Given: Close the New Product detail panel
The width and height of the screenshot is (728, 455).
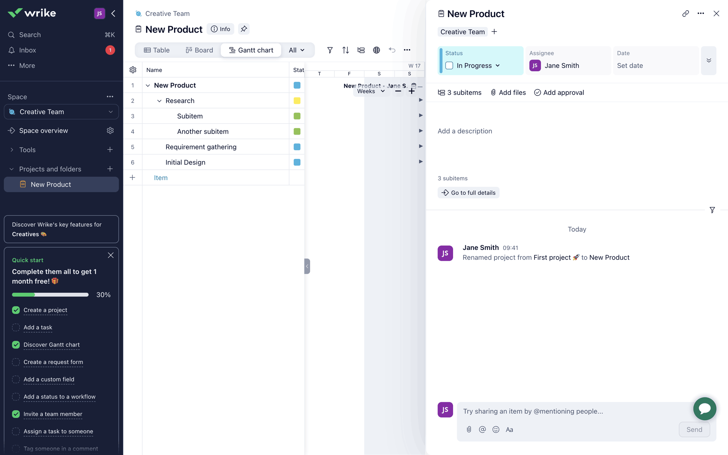Looking at the screenshot, I should 716,14.
